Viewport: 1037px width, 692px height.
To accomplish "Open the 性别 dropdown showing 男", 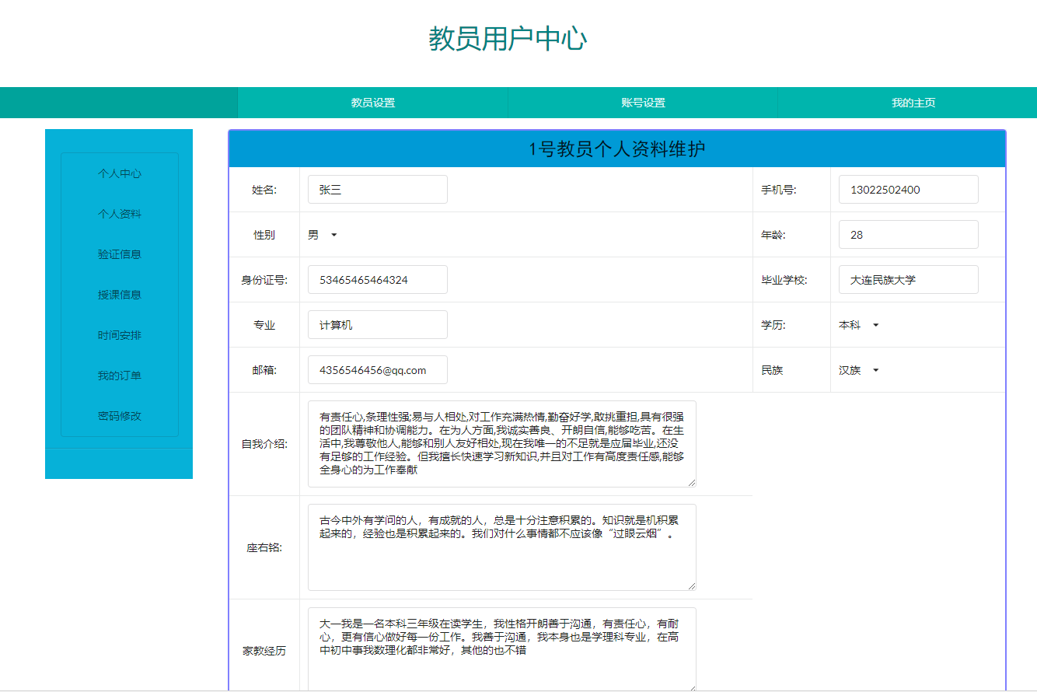I will (320, 234).
